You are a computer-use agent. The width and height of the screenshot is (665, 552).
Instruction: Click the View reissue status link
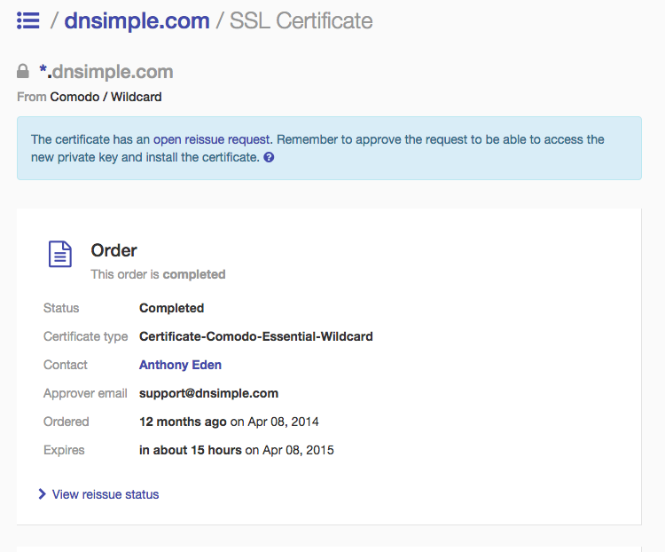pyautogui.click(x=106, y=494)
